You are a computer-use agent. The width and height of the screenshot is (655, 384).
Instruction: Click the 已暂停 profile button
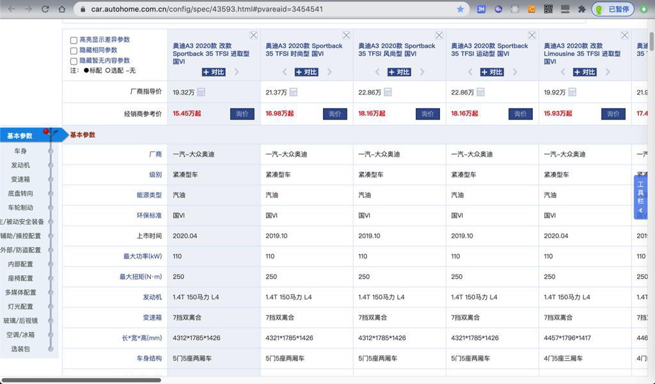point(613,9)
